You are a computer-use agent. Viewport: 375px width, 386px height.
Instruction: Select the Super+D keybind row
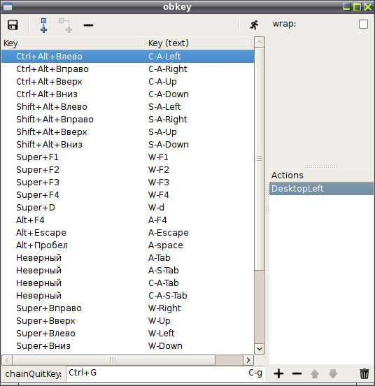pyautogui.click(x=127, y=207)
